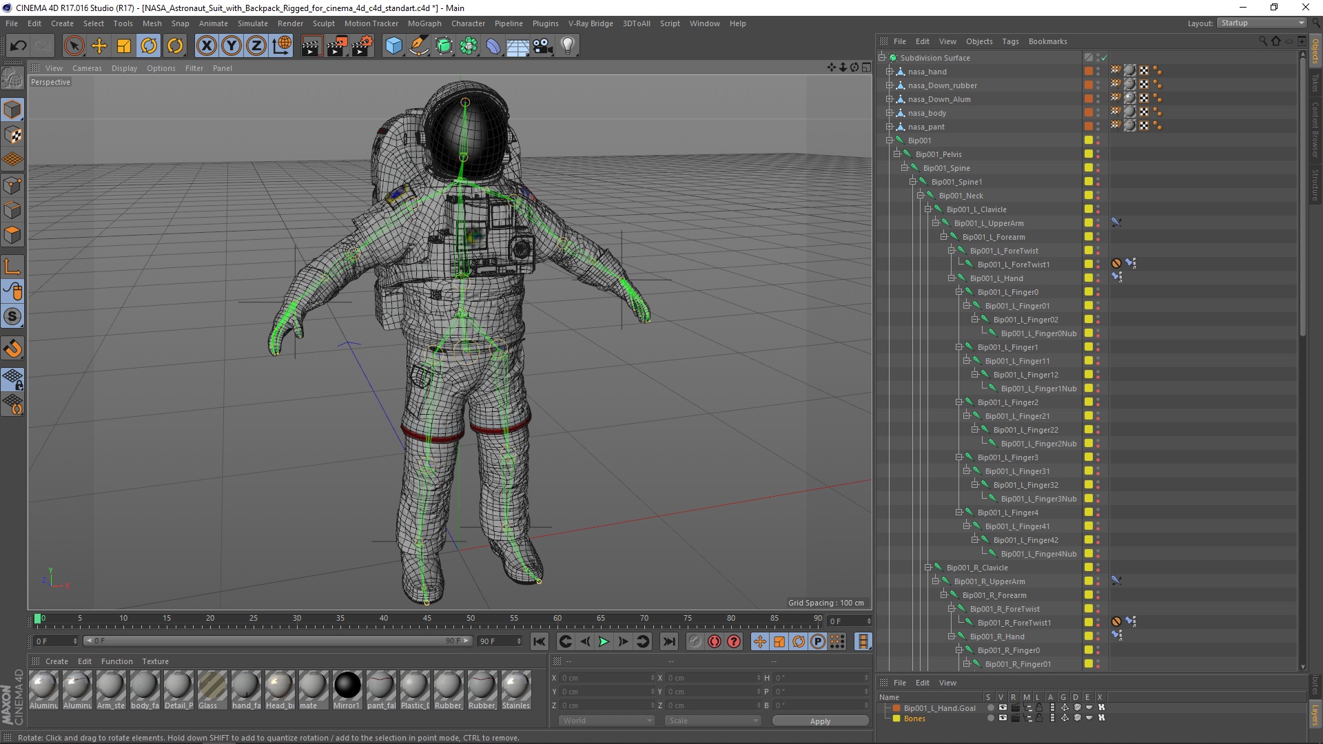1323x744 pixels.
Task: Select the Mirror1 material swatch
Action: (x=347, y=690)
